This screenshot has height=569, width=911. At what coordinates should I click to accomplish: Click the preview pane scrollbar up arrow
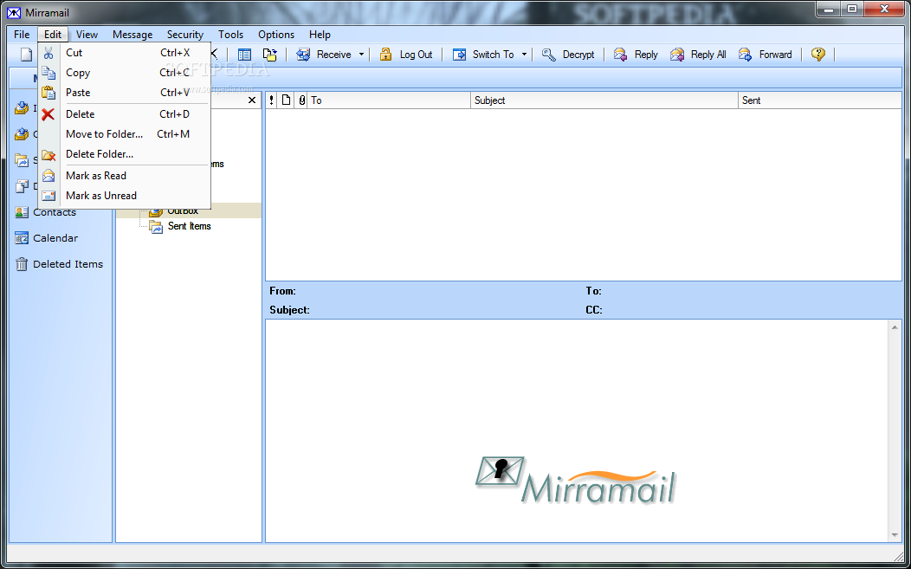point(895,327)
